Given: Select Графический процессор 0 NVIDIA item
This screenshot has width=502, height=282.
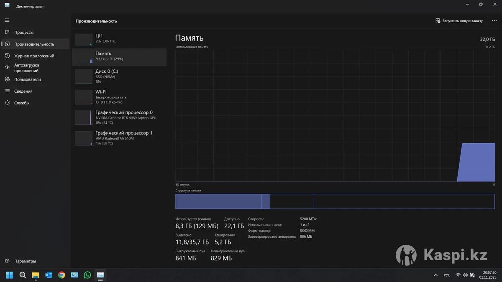Looking at the screenshot, I should pyautogui.click(x=119, y=117).
